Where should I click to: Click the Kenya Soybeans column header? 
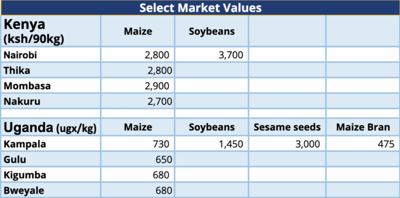pyautogui.click(x=212, y=31)
